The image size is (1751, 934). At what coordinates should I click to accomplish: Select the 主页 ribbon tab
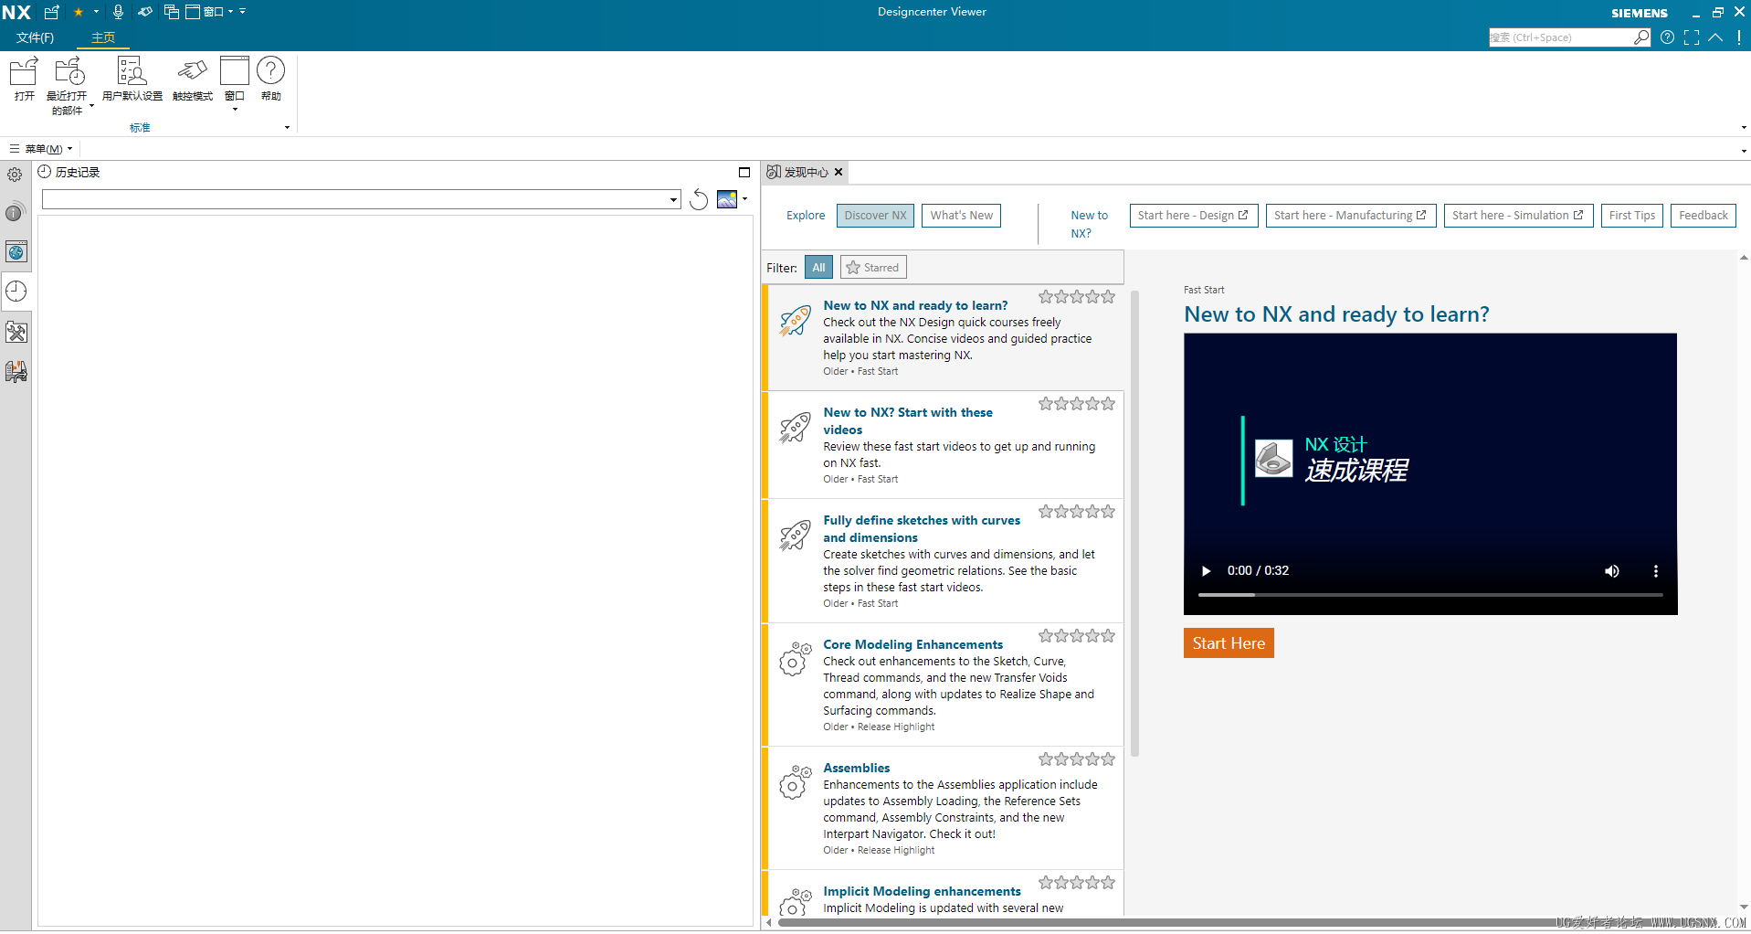click(x=103, y=37)
